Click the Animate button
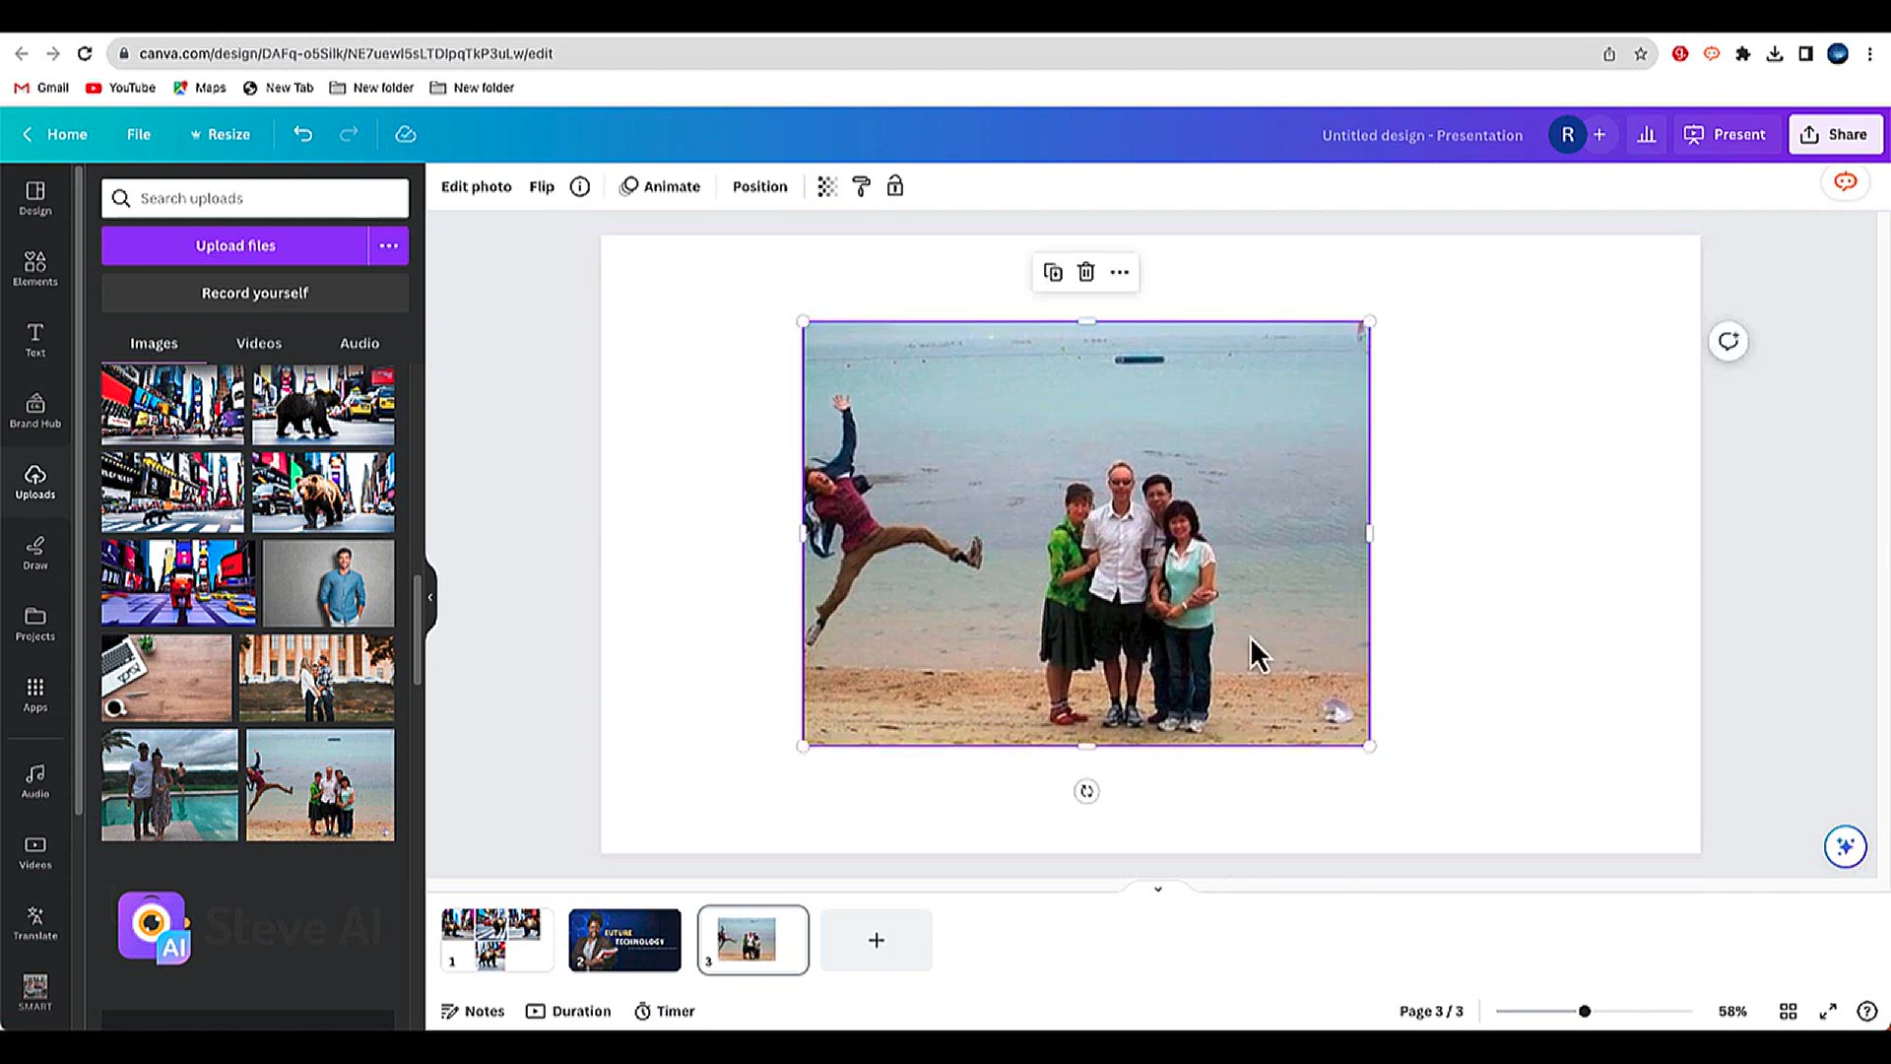Image resolution: width=1891 pixels, height=1064 pixels. click(660, 186)
